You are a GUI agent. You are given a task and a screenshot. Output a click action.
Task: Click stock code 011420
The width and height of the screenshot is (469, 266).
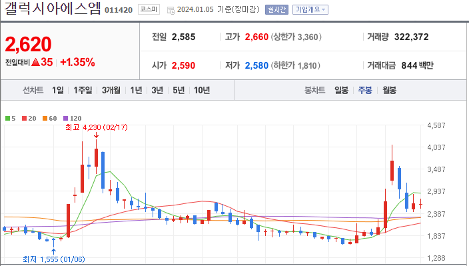[x=119, y=10]
